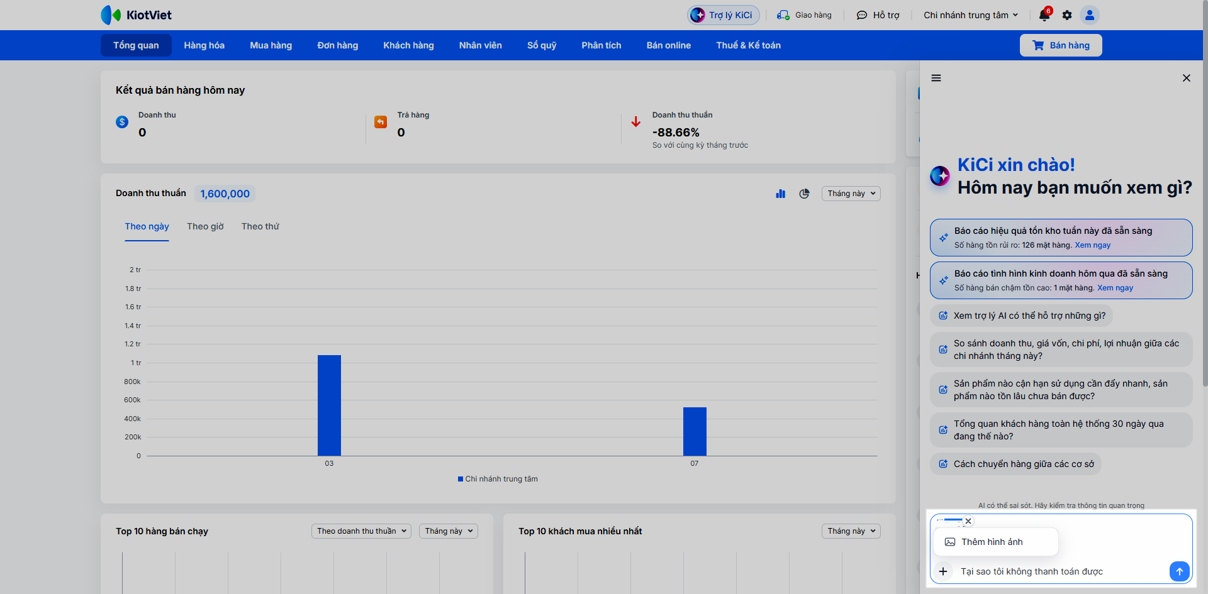Switch to Theo giờ tab
Image resolution: width=1208 pixels, height=594 pixels.
205,226
